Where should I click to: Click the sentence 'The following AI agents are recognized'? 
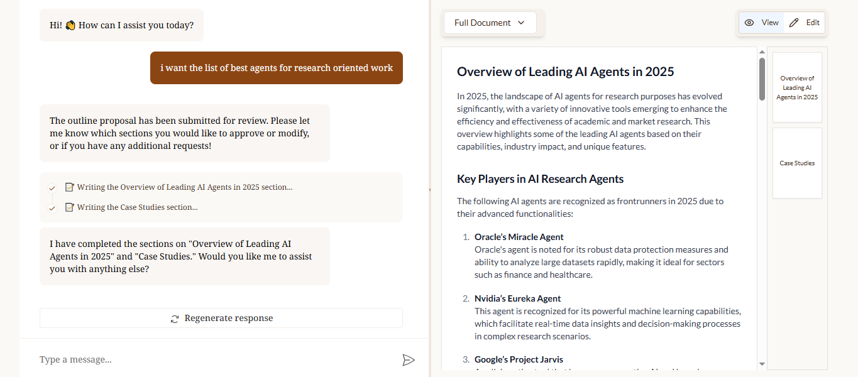tap(590, 208)
